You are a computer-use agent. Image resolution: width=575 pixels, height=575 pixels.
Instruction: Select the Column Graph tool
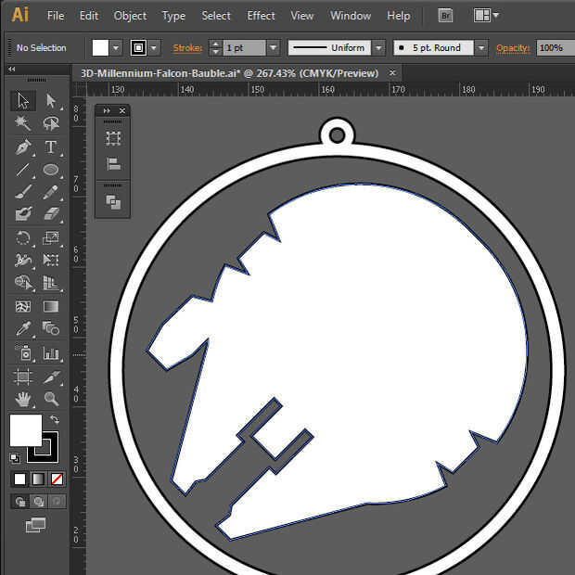51,352
